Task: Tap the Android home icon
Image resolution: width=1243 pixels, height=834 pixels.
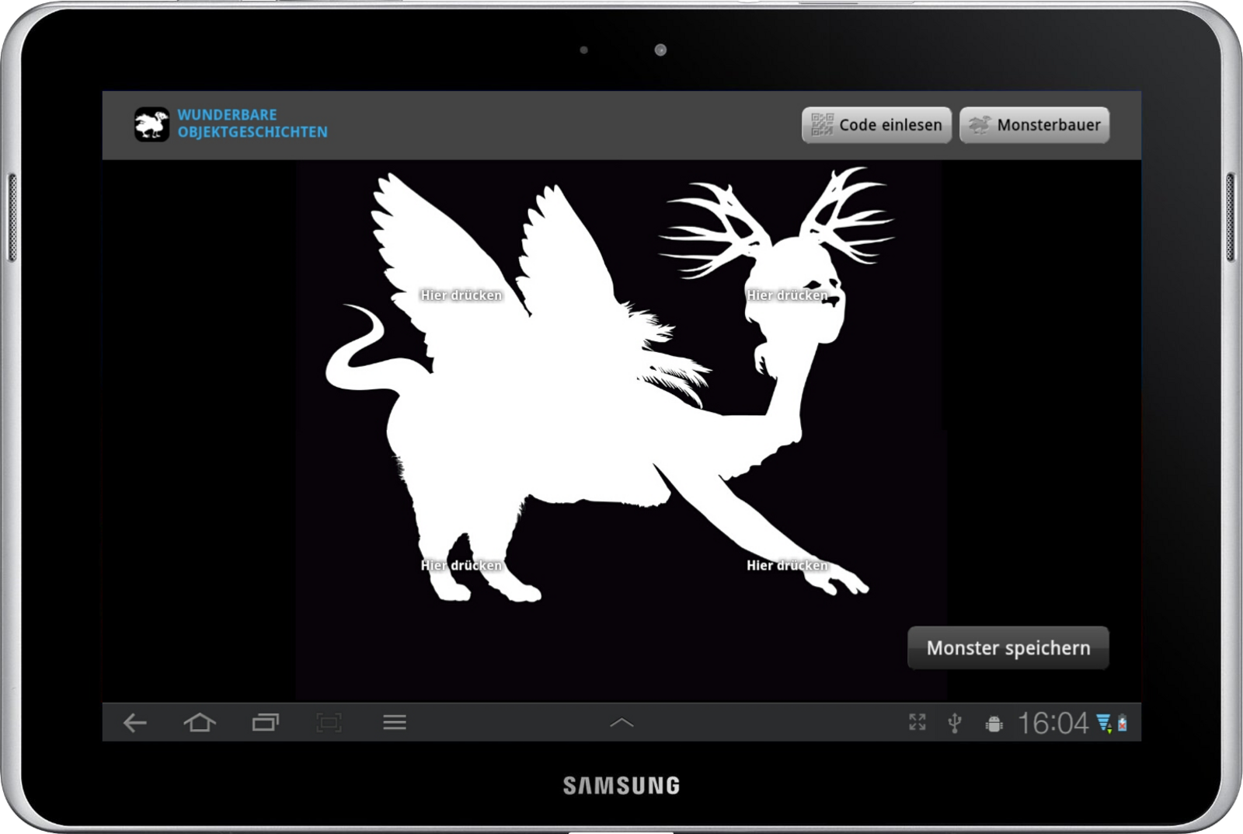Action: pyautogui.click(x=200, y=723)
